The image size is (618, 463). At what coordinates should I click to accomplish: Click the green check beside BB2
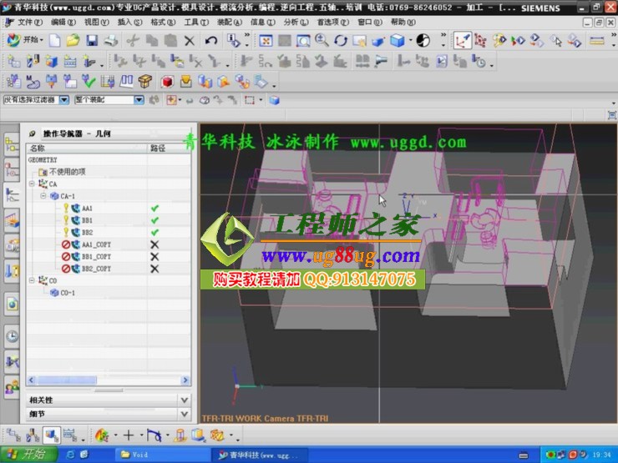pos(154,232)
